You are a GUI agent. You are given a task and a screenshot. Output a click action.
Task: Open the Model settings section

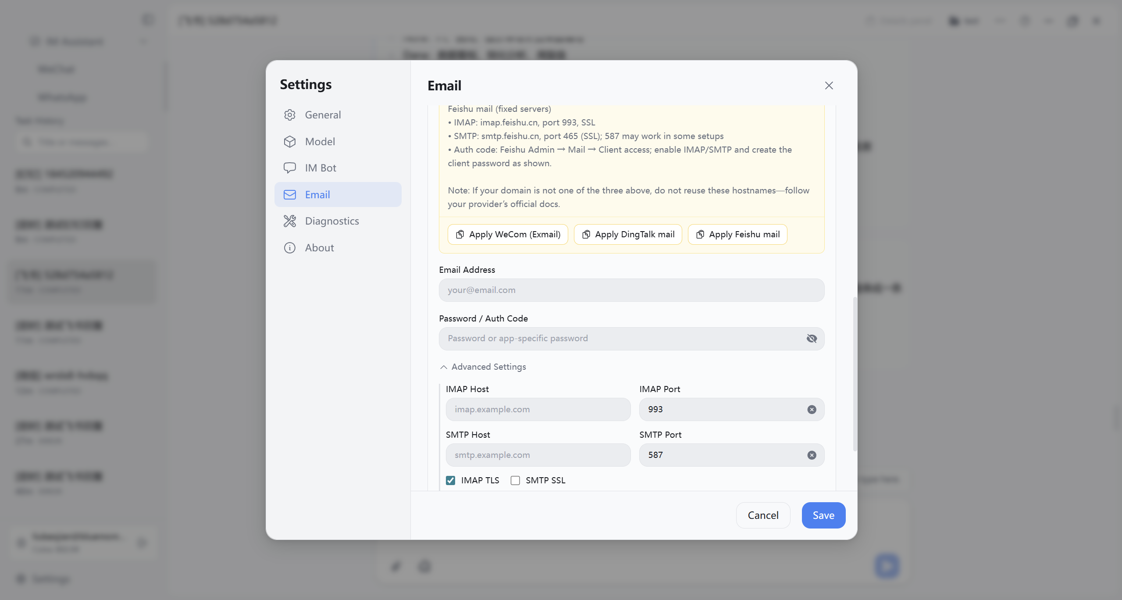coord(338,142)
